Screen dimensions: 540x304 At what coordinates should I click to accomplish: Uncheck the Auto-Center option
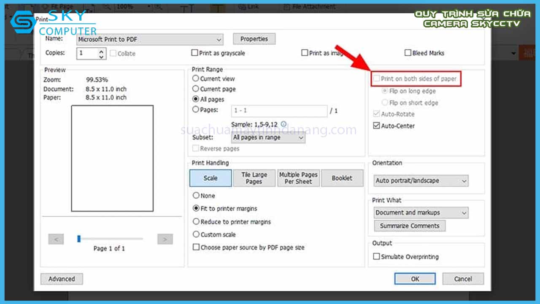[x=376, y=126]
